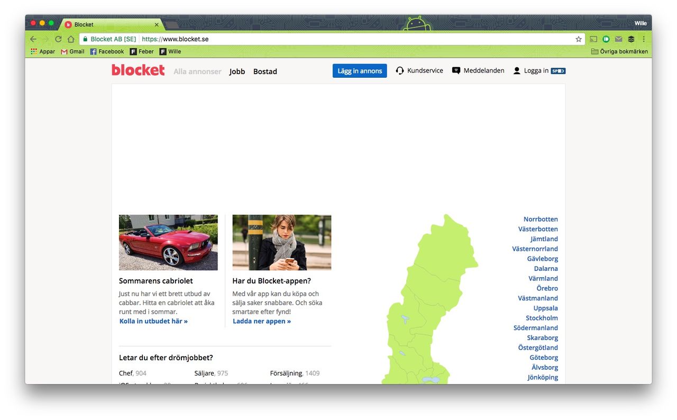
Task: Click the Lägg in annons button
Action: tap(359, 70)
